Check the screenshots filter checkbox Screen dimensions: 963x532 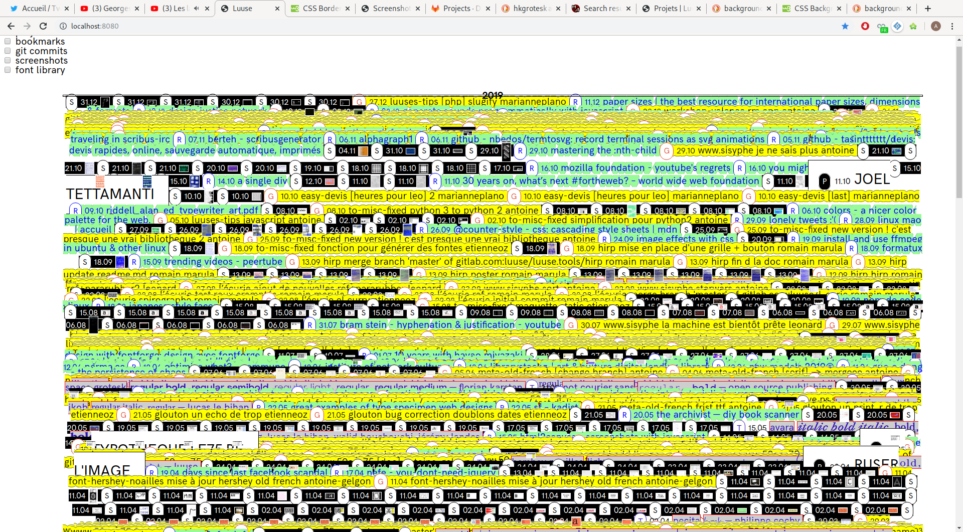(x=8, y=60)
